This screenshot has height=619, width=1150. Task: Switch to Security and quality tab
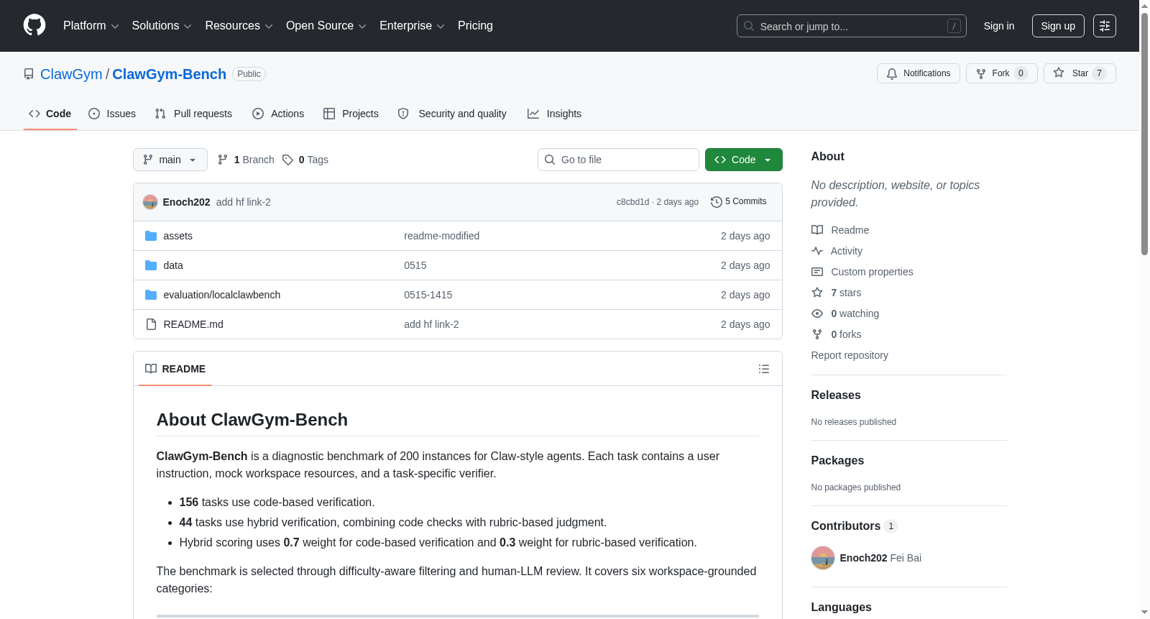[452, 114]
